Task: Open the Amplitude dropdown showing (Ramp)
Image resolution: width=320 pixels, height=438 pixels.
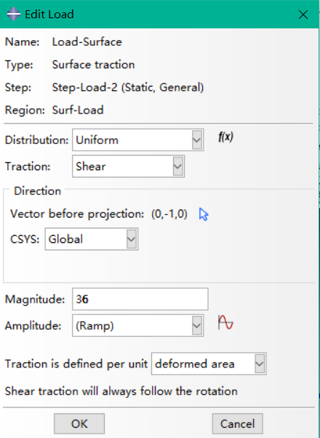Action: [138, 325]
